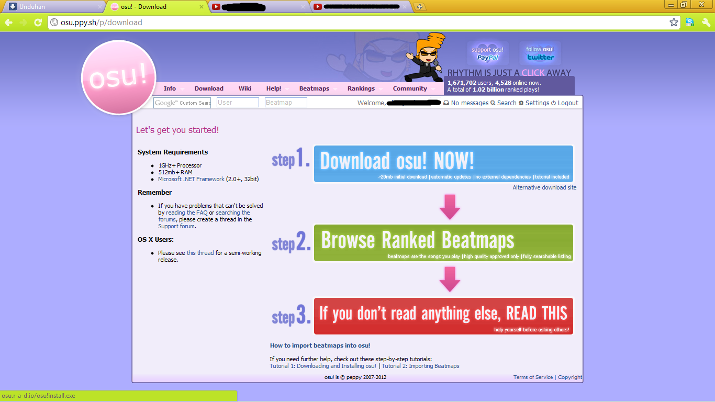Image resolution: width=715 pixels, height=402 pixels.
Task: Open the Microsoft .NET Framework link
Action: (191, 179)
